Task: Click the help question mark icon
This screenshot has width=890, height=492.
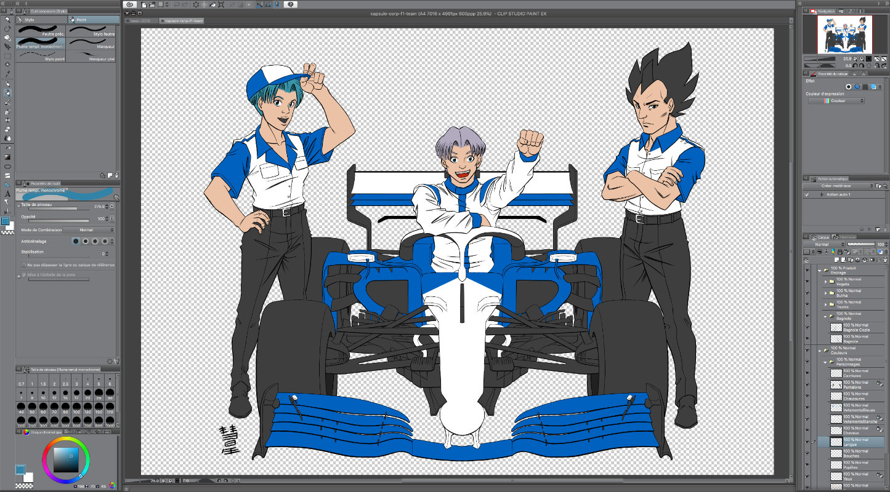Action: [291, 4]
